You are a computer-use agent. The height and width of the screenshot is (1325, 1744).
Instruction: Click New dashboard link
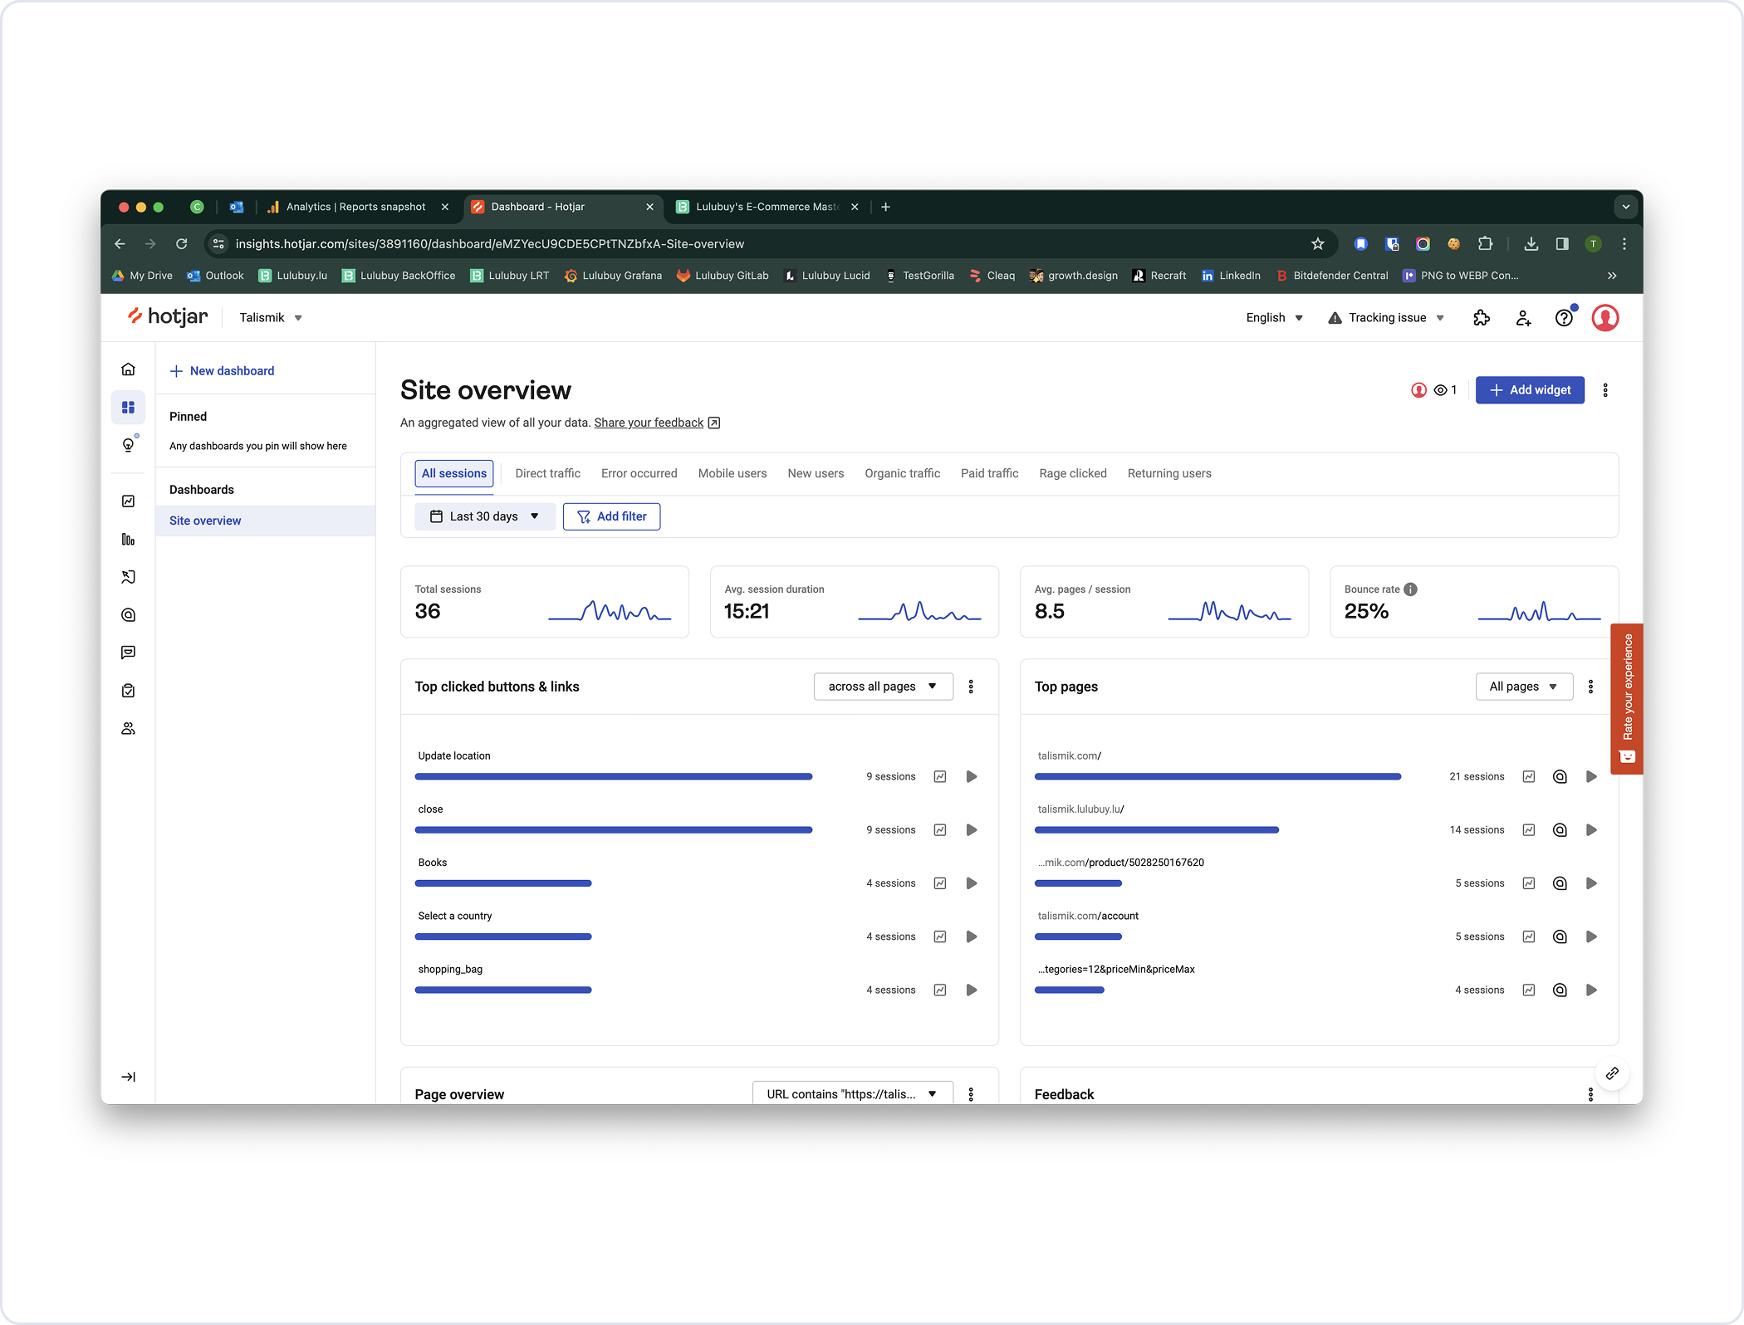pos(222,371)
